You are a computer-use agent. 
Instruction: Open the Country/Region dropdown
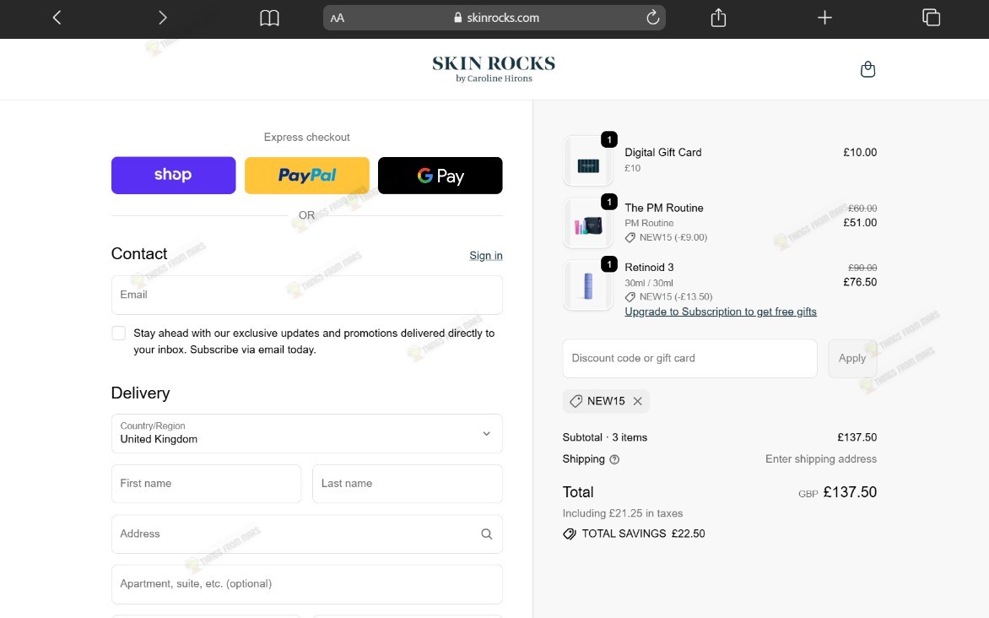coord(307,434)
